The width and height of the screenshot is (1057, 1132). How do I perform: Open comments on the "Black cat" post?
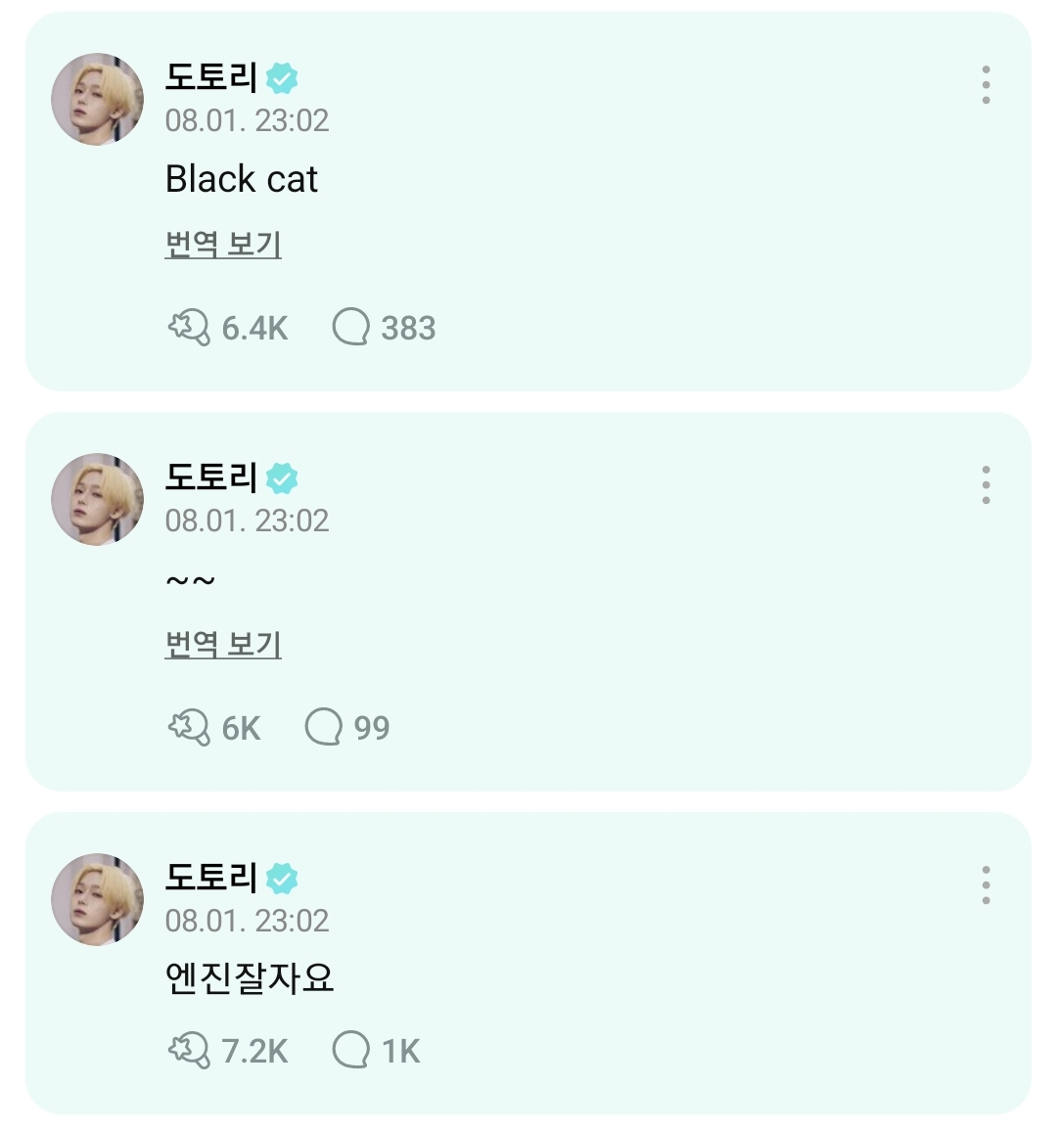[x=351, y=328]
